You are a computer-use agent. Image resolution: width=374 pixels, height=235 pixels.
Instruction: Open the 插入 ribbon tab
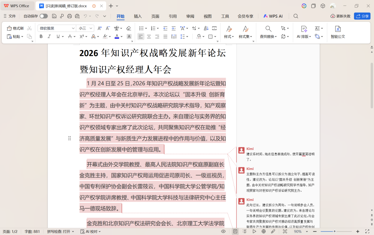click(x=138, y=16)
